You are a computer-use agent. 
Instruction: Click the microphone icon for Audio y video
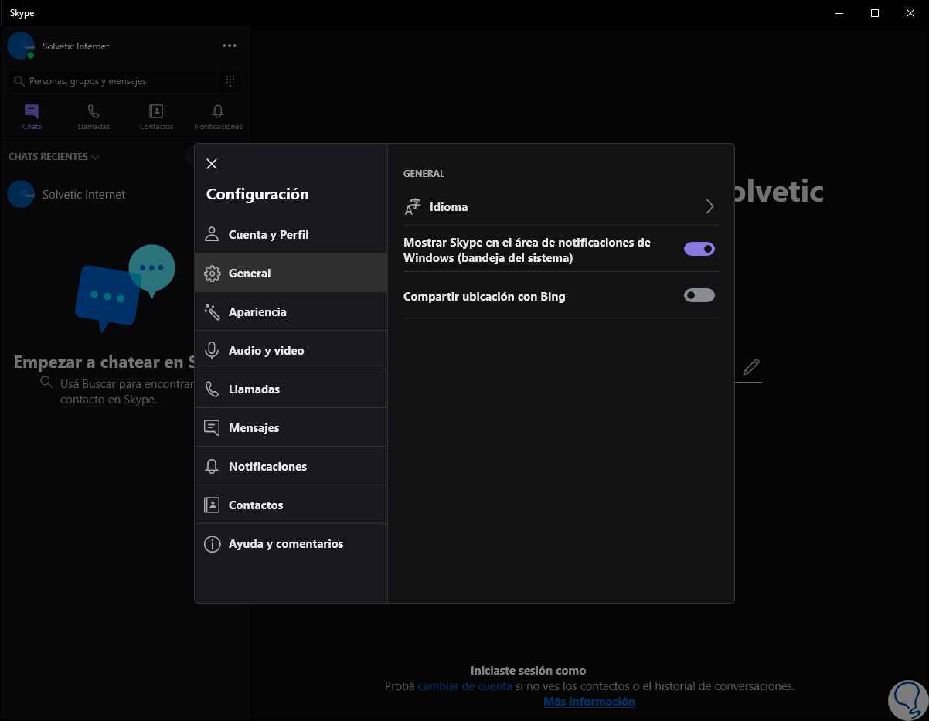click(x=212, y=350)
